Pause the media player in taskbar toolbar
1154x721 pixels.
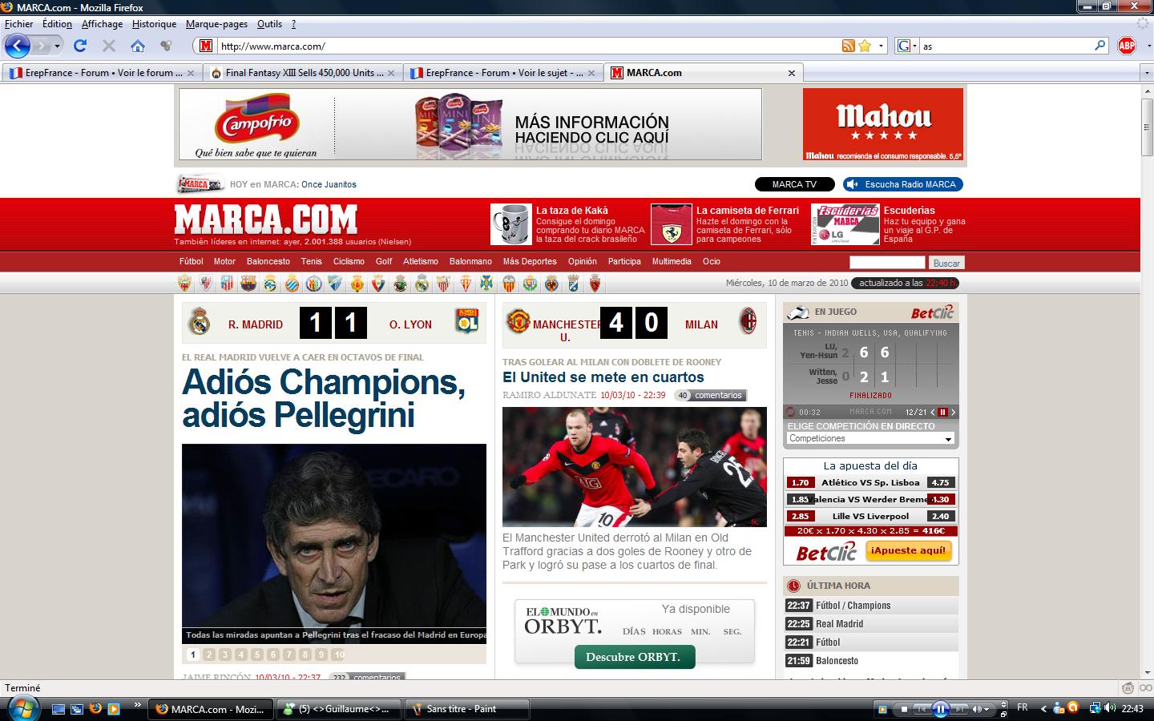point(940,709)
